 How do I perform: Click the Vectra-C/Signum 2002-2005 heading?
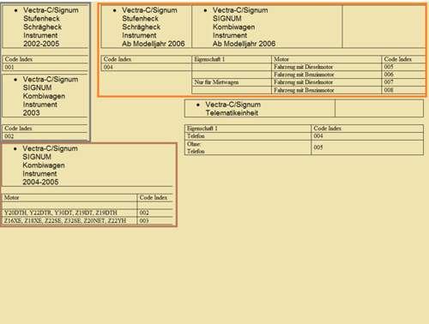point(45,27)
